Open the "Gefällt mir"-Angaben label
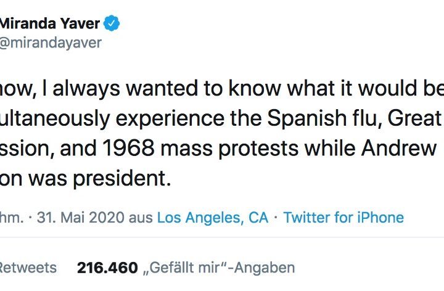This screenshot has height=291, width=444. pyautogui.click(x=219, y=268)
